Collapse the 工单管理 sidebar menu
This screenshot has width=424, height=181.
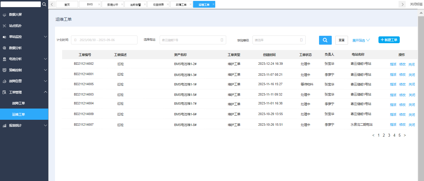coord(46,92)
